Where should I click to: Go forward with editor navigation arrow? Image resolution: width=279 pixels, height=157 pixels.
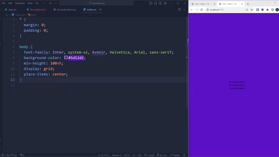55,3
